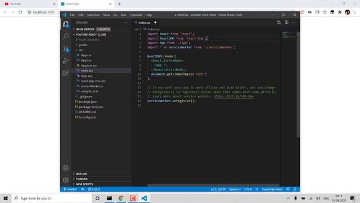Open README.md file

pos(88,112)
